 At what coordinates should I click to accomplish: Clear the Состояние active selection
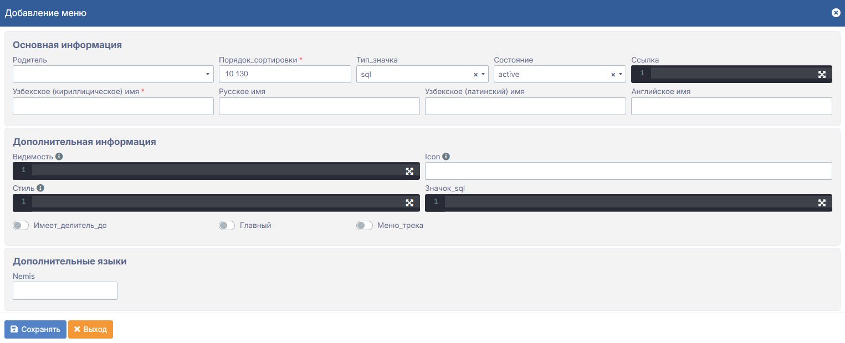[613, 75]
